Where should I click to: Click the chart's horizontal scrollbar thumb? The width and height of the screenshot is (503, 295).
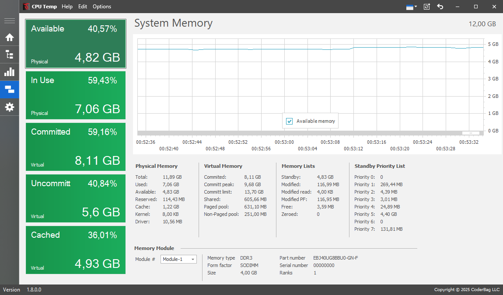tap(471, 133)
